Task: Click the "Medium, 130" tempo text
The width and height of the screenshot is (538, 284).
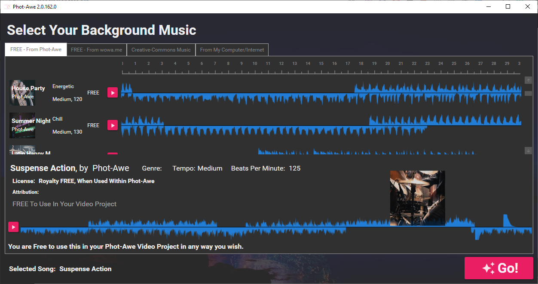Action: click(x=67, y=132)
